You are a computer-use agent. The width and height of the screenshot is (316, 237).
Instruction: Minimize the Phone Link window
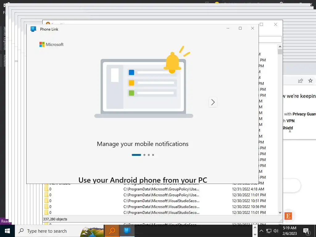[228, 28]
